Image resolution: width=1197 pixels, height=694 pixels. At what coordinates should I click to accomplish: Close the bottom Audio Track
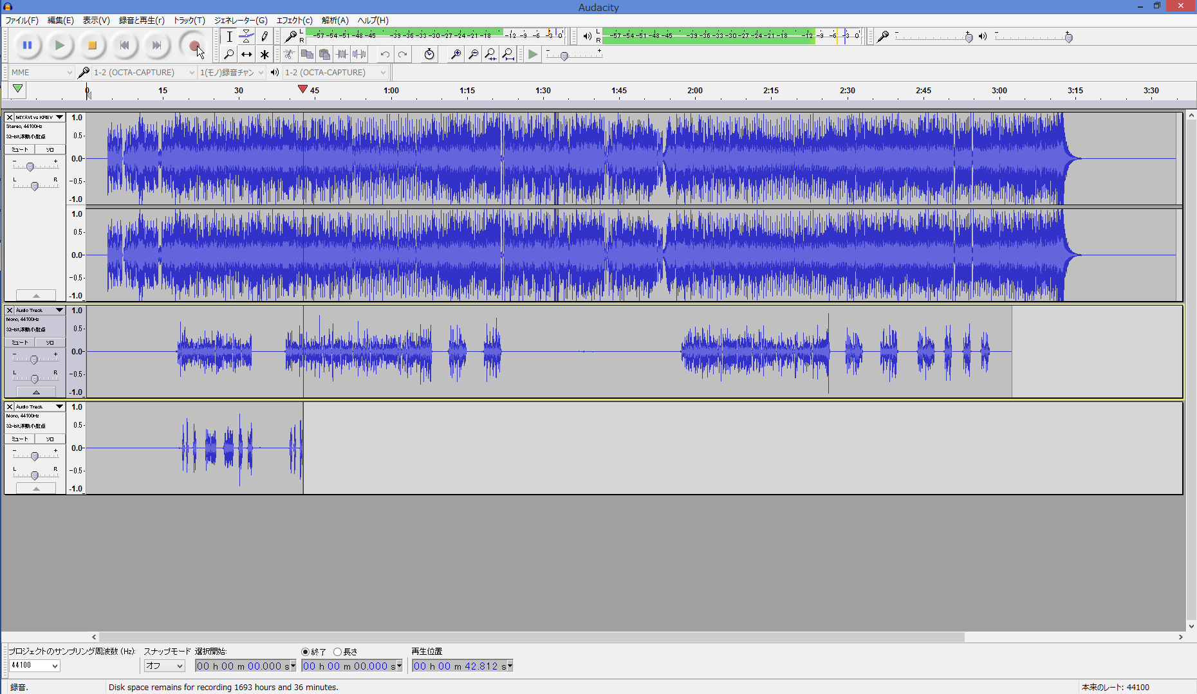[10, 406]
